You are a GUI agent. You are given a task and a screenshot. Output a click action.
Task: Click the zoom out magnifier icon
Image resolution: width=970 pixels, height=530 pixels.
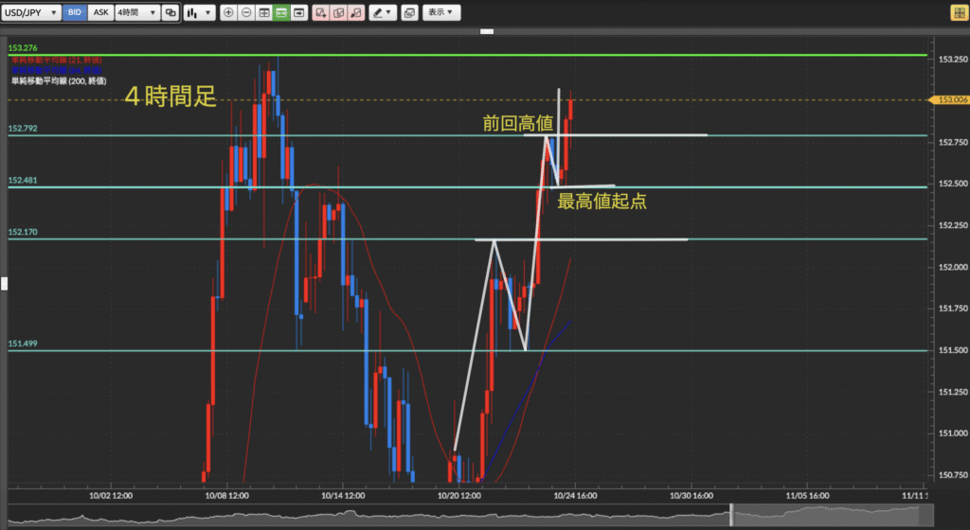(x=246, y=13)
